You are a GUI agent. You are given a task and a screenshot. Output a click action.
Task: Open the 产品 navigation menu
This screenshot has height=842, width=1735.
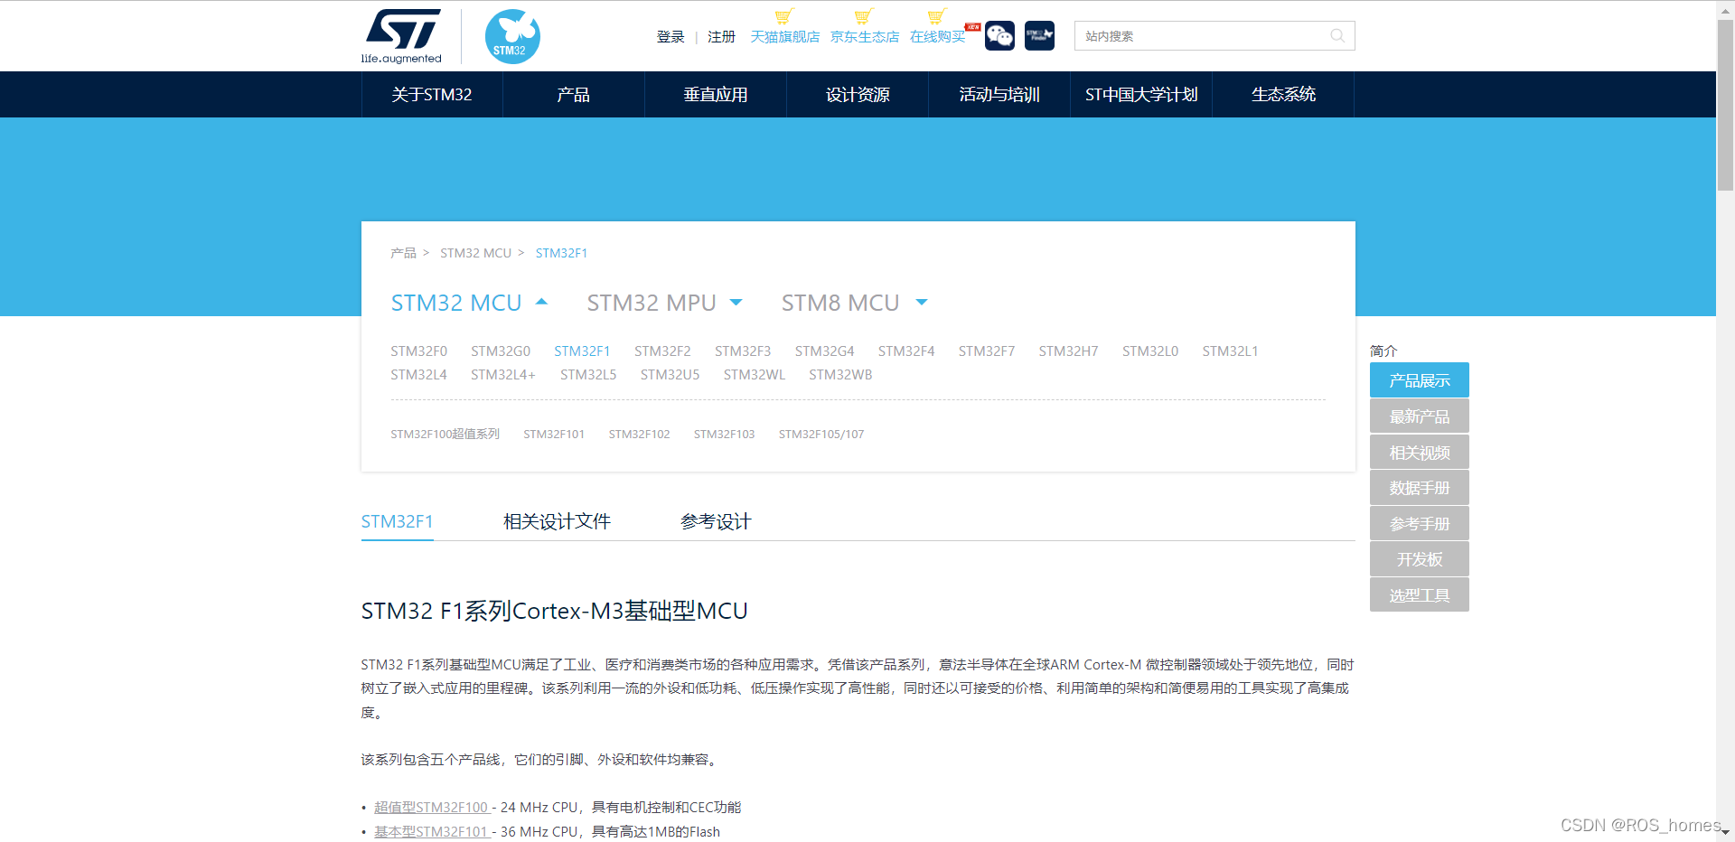point(574,95)
